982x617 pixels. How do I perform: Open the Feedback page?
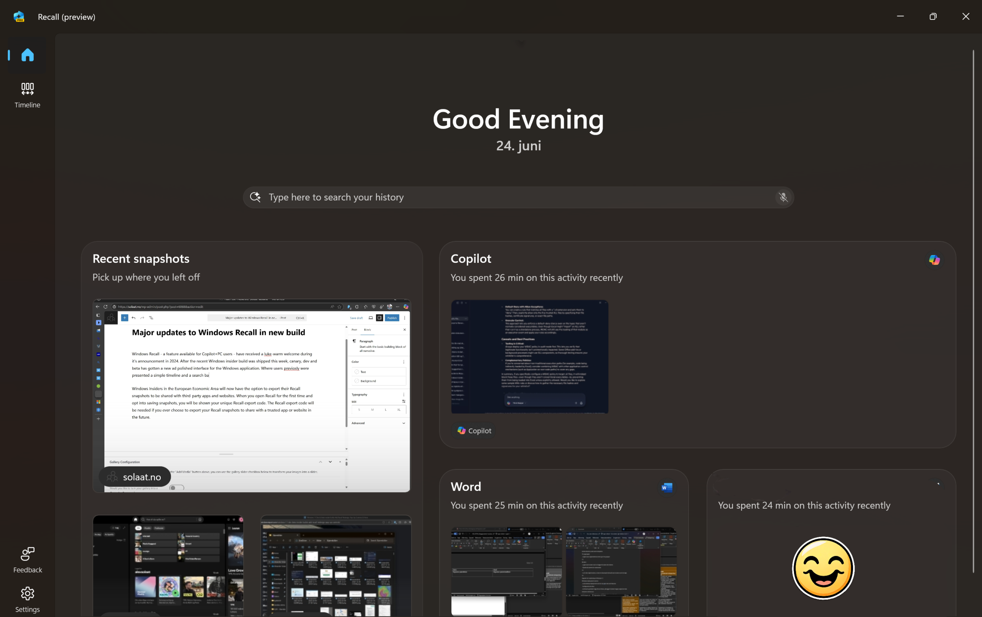tap(27, 560)
